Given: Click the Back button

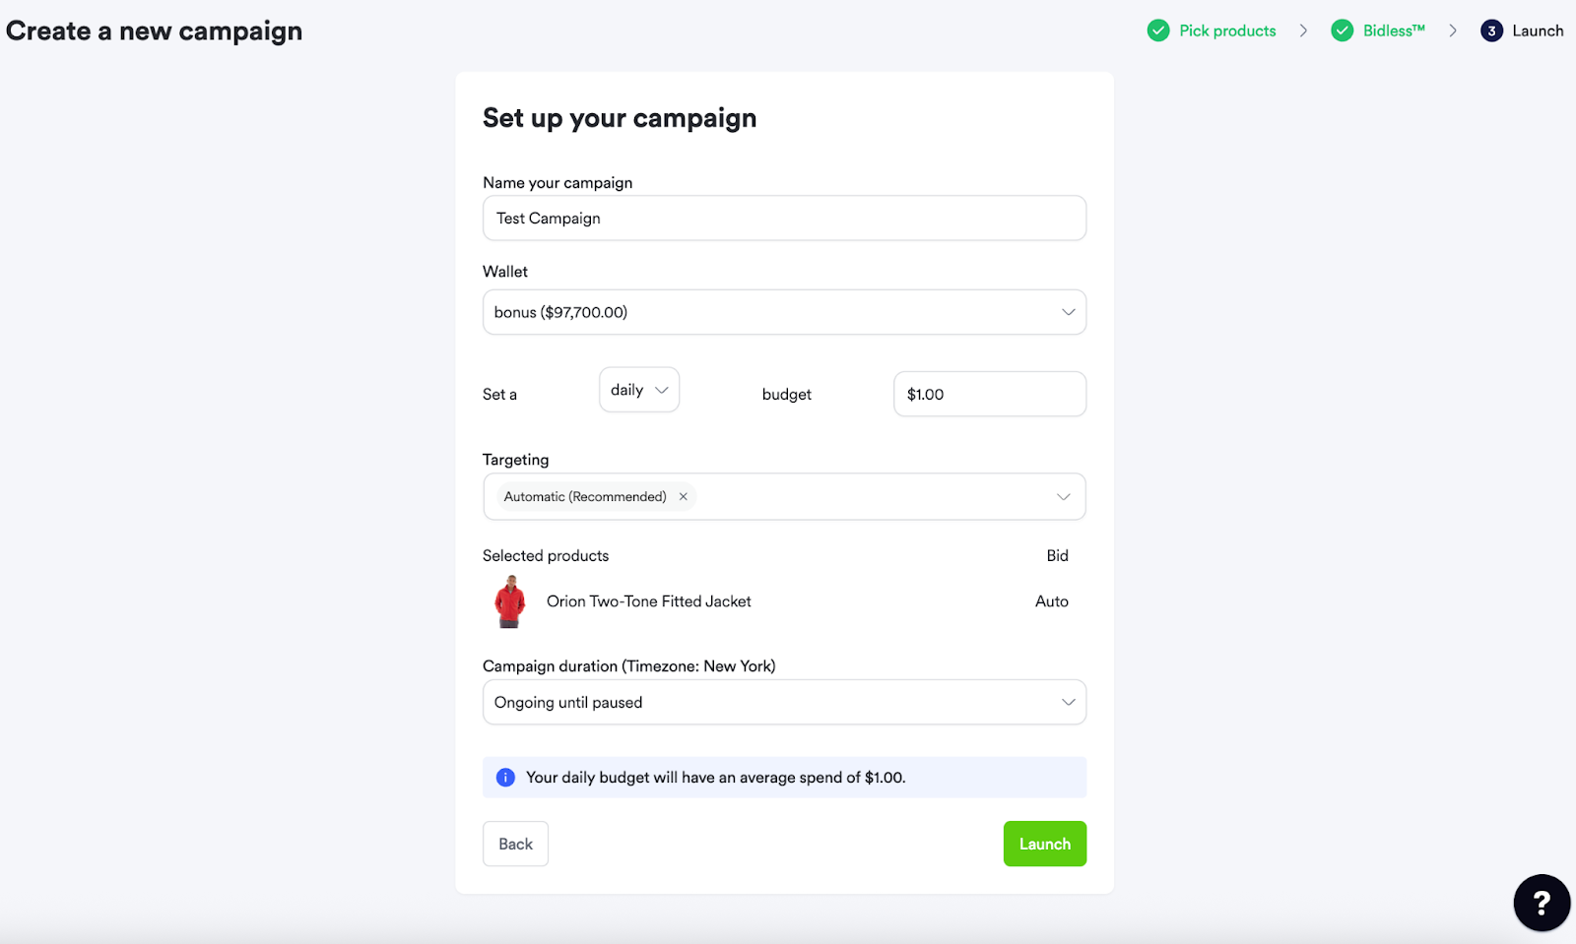Looking at the screenshot, I should [515, 844].
